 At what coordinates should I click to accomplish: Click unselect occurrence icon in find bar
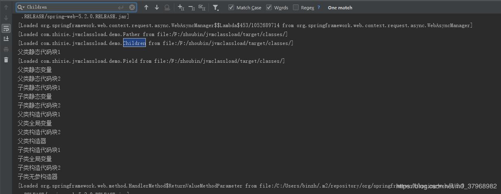pos(191,7)
